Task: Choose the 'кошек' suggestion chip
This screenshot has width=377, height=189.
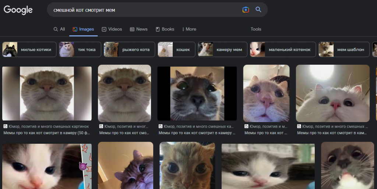Action: (176, 50)
